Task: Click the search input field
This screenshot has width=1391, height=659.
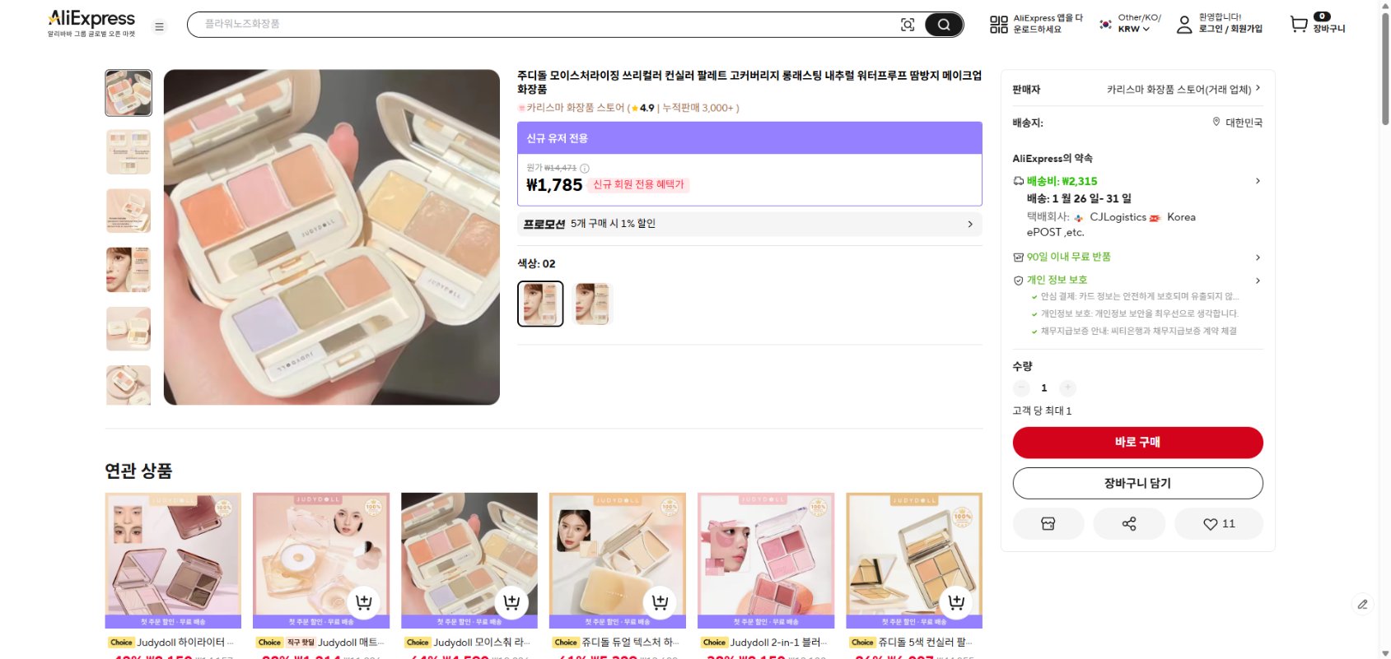Action: pyautogui.click(x=544, y=25)
